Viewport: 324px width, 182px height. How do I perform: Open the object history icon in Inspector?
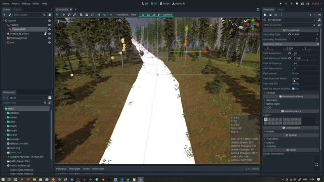pos(319,15)
